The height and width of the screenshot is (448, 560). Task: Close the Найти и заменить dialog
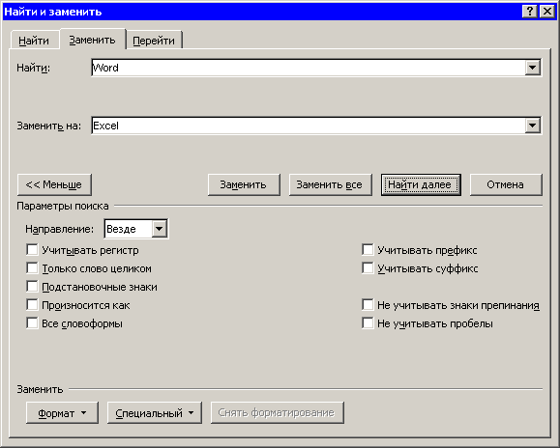click(547, 12)
